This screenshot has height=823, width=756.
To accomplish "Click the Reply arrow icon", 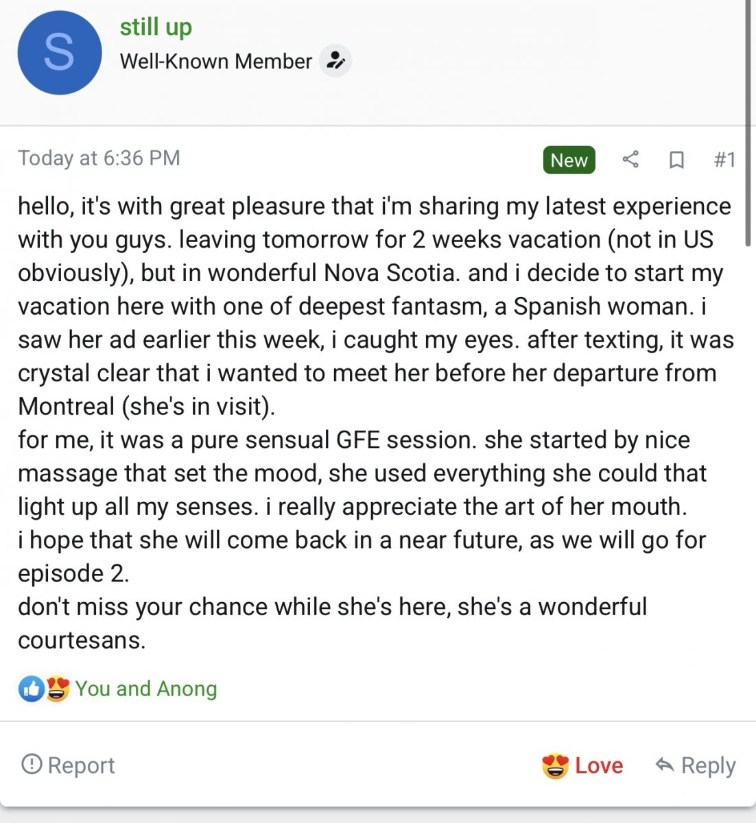I will [664, 765].
